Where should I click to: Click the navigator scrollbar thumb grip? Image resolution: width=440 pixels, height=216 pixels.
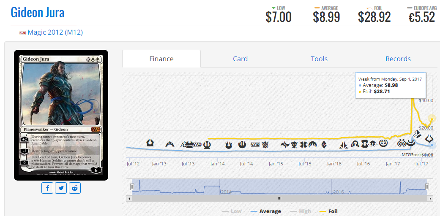click(279, 198)
